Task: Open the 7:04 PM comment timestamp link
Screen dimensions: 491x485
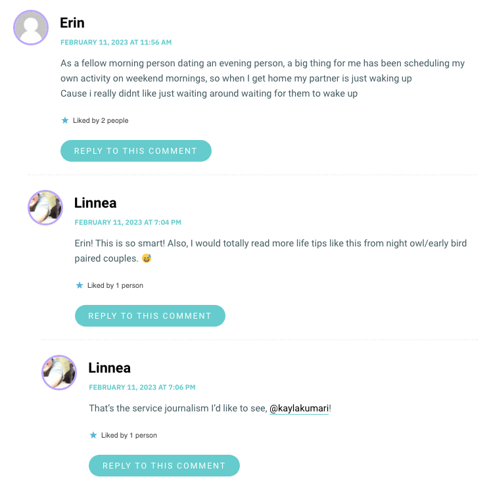Action: (x=128, y=223)
